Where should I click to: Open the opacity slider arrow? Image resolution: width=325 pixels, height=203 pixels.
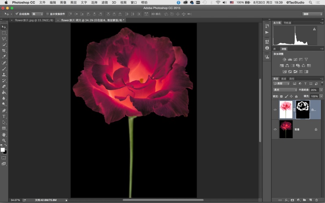click(x=321, y=90)
